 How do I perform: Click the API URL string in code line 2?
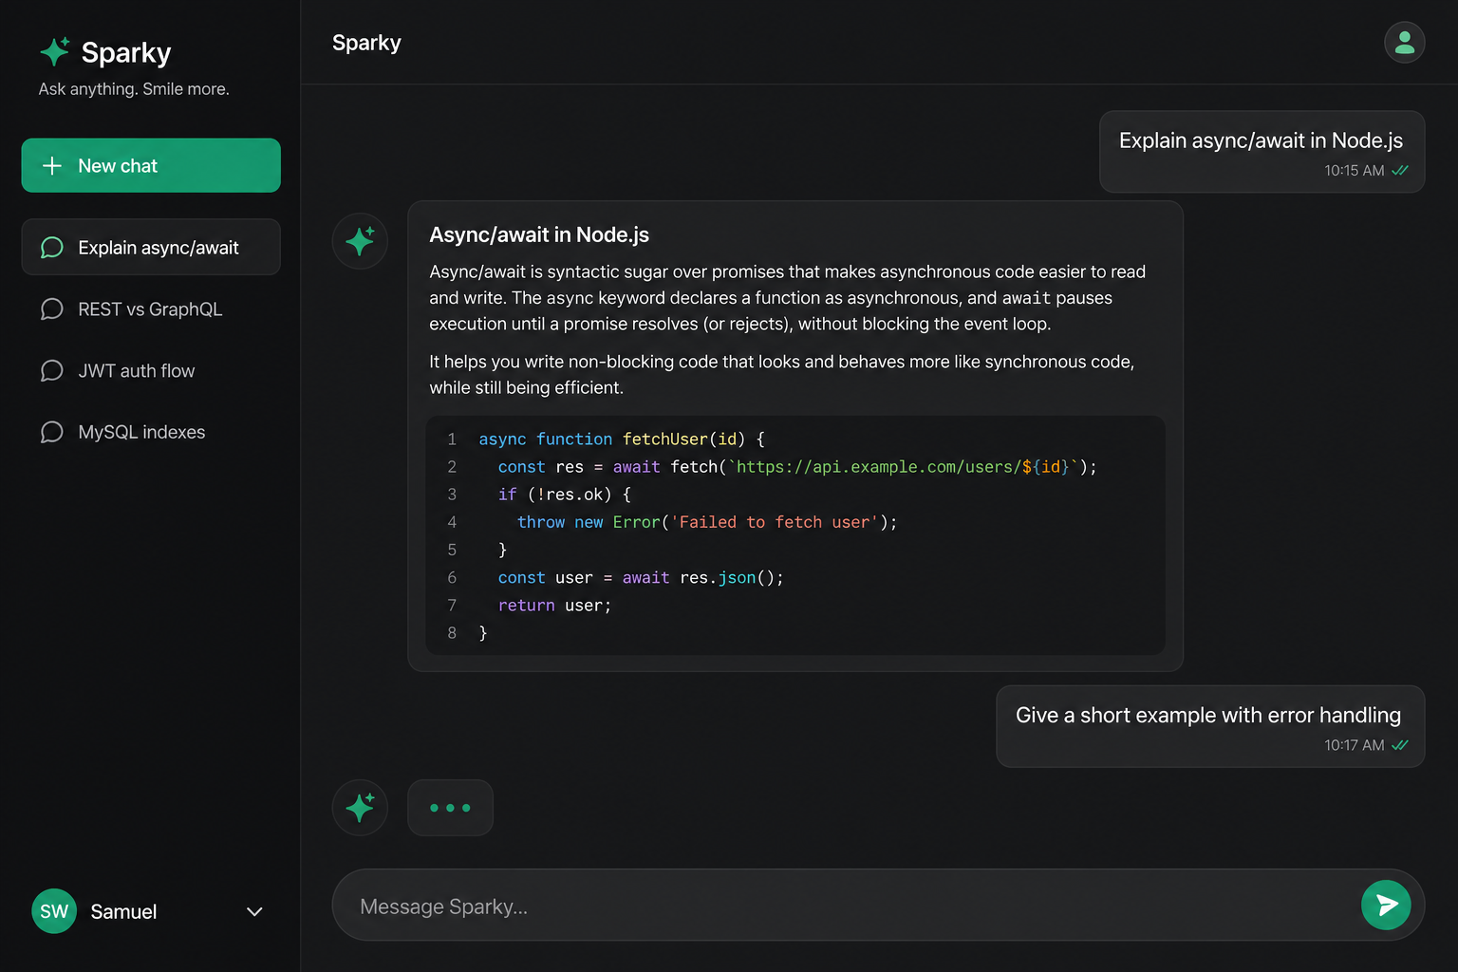903,467
